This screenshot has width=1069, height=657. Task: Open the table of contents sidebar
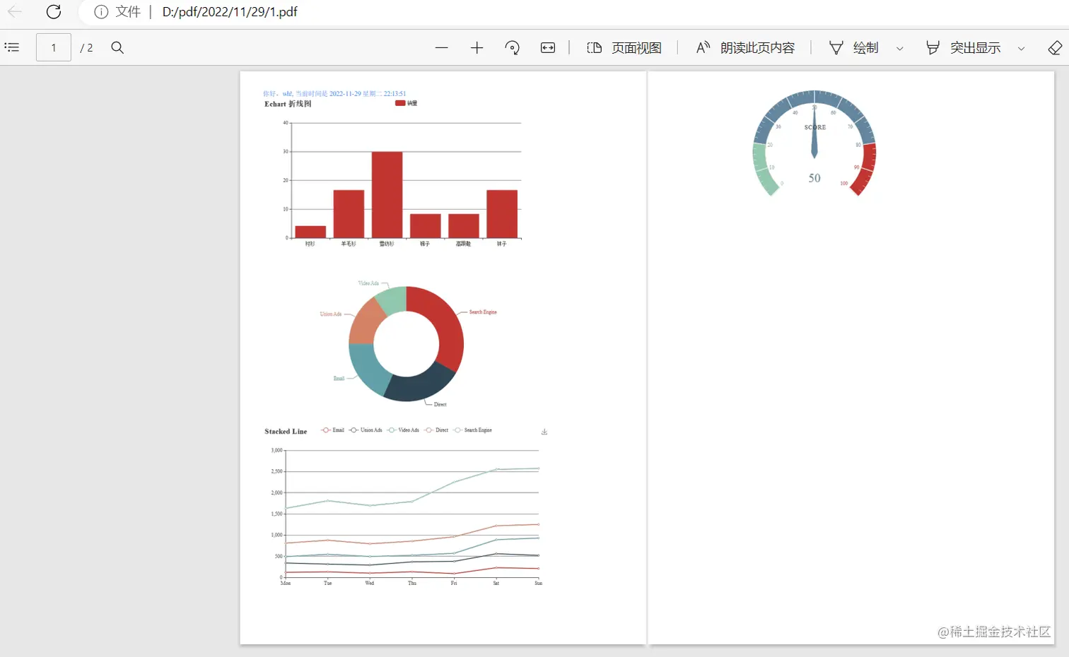[x=12, y=47]
